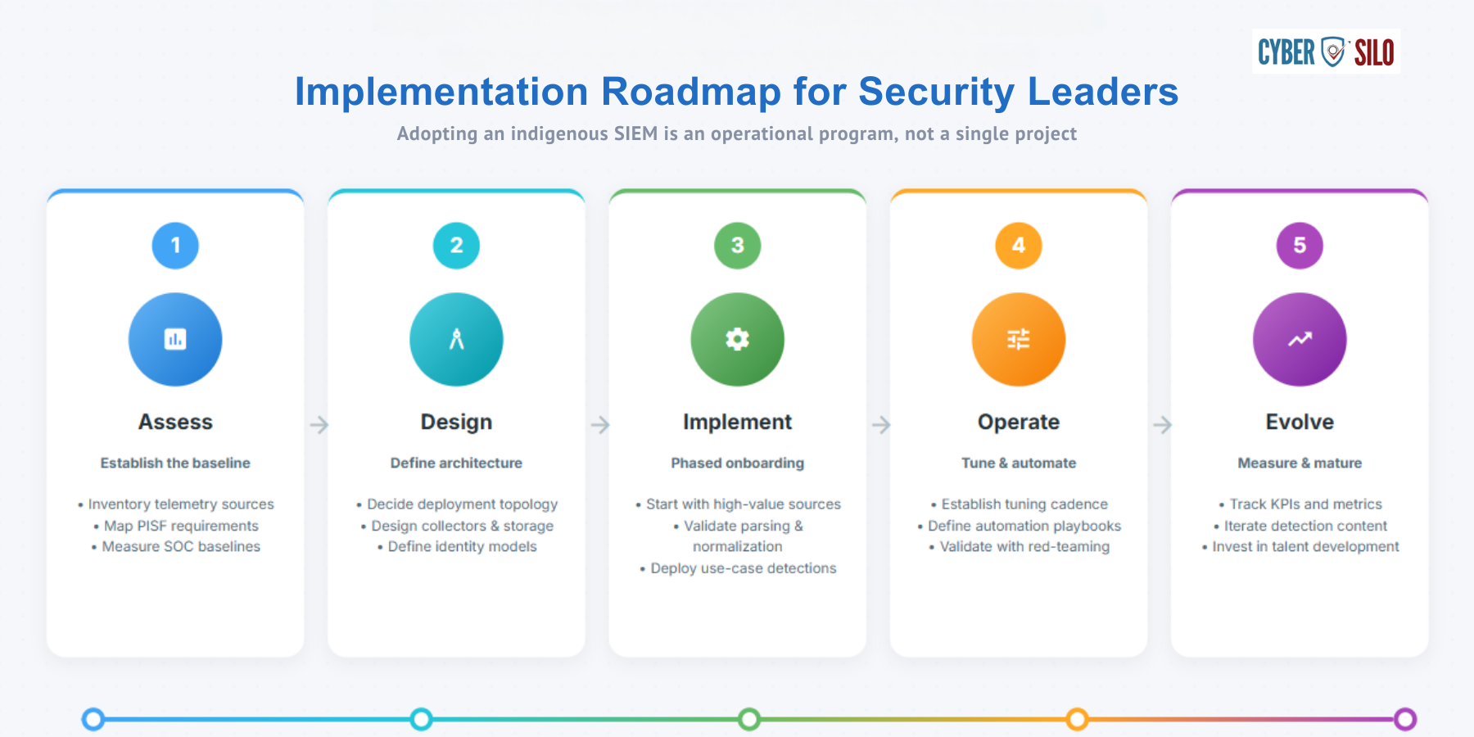The height and width of the screenshot is (737, 1474).
Task: Click the Implement gear icon
Action: pos(737,339)
